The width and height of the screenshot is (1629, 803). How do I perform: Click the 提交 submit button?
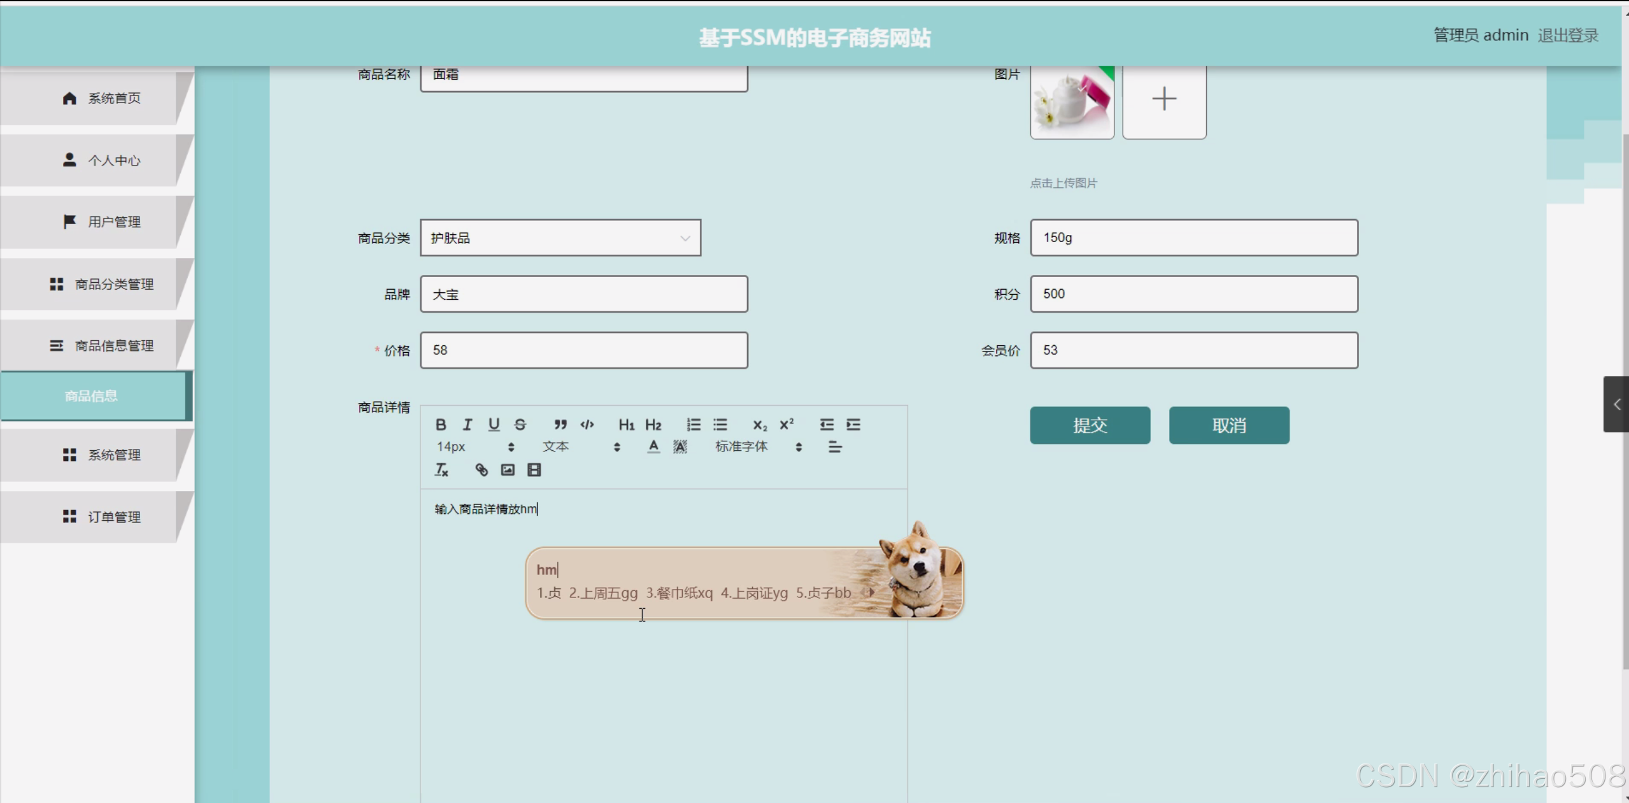coord(1090,425)
